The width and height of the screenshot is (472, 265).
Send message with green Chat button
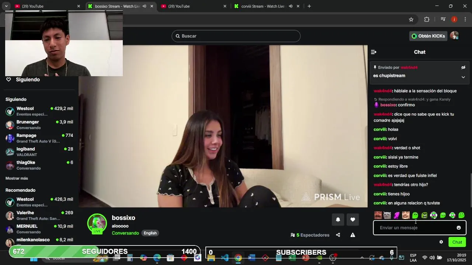click(x=457, y=242)
